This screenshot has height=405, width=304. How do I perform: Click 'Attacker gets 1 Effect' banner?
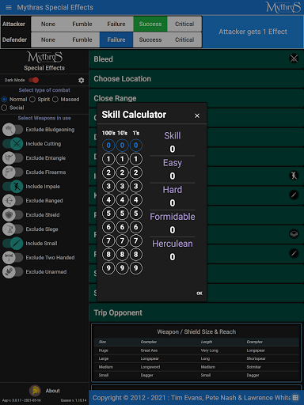pyautogui.click(x=253, y=32)
